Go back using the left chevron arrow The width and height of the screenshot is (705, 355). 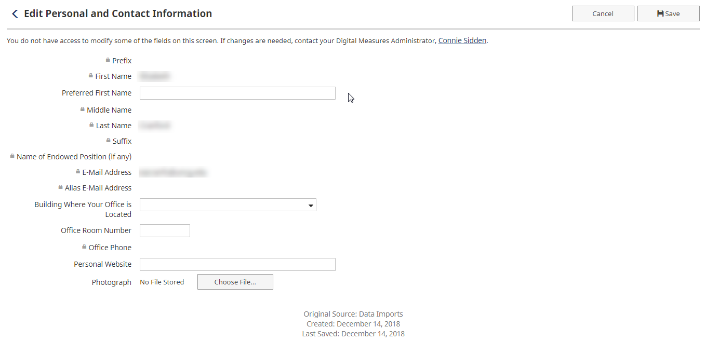coord(15,14)
